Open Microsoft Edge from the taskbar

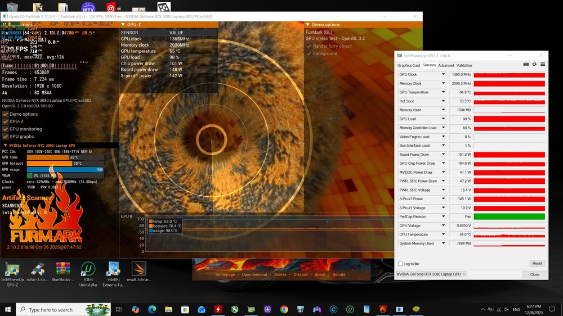point(152,309)
